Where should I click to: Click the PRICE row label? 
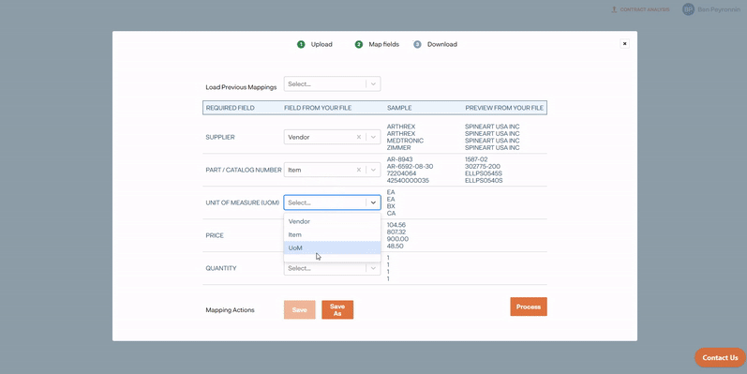[215, 236]
